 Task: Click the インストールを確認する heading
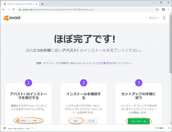click(83, 96)
